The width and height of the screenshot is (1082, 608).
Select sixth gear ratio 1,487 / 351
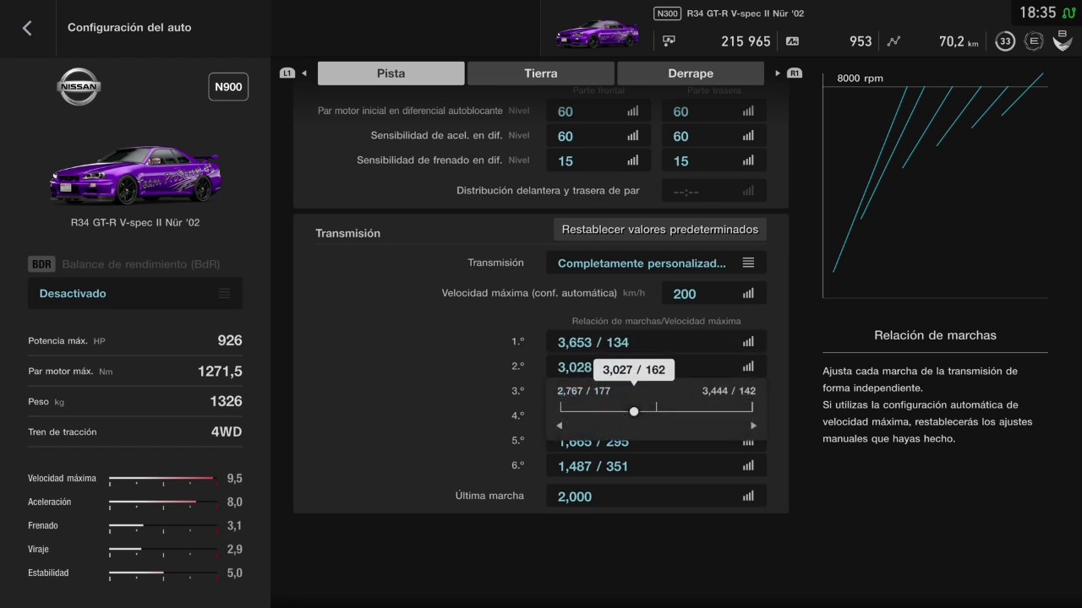(656, 466)
